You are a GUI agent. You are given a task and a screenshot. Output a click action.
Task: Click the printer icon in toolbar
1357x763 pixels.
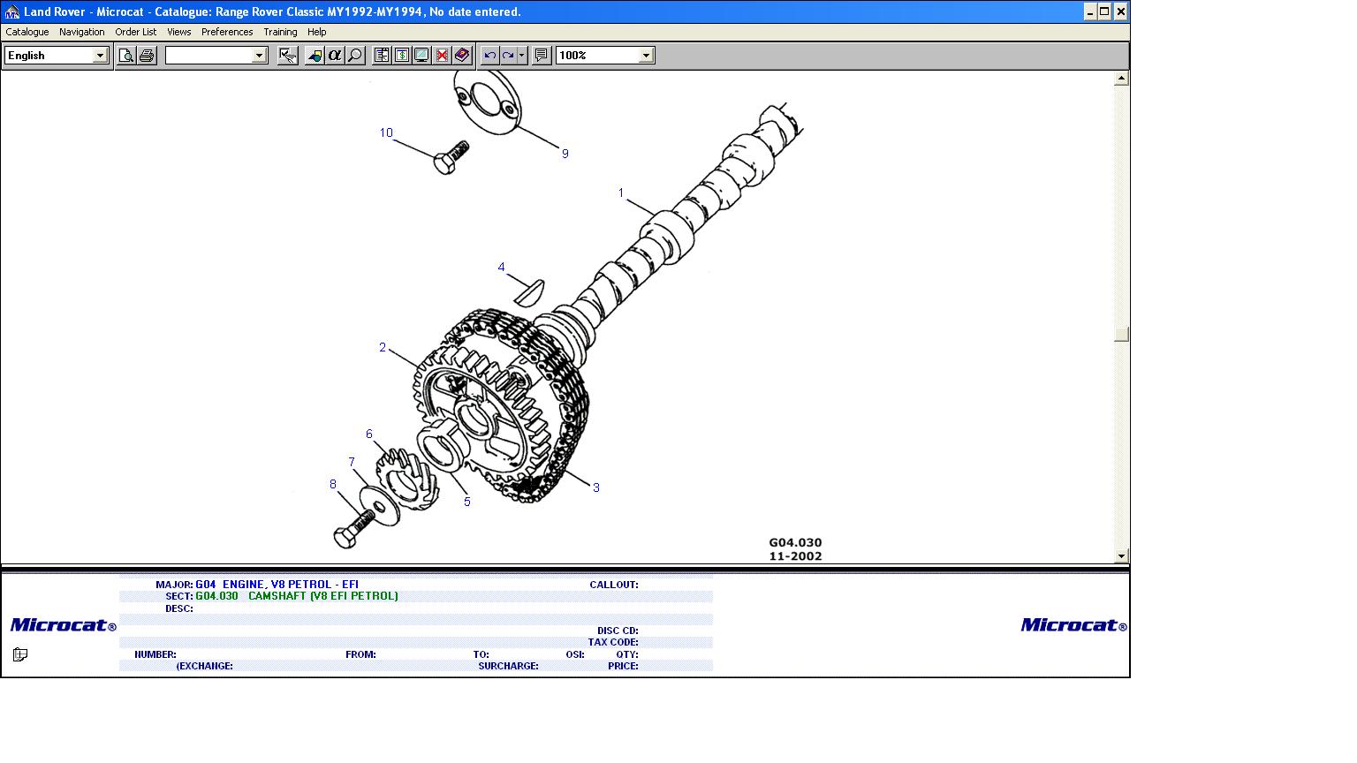click(x=147, y=56)
